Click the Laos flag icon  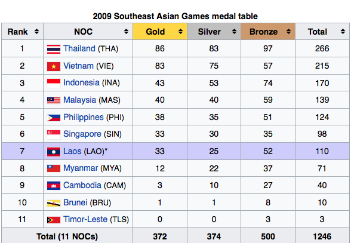coord(54,152)
